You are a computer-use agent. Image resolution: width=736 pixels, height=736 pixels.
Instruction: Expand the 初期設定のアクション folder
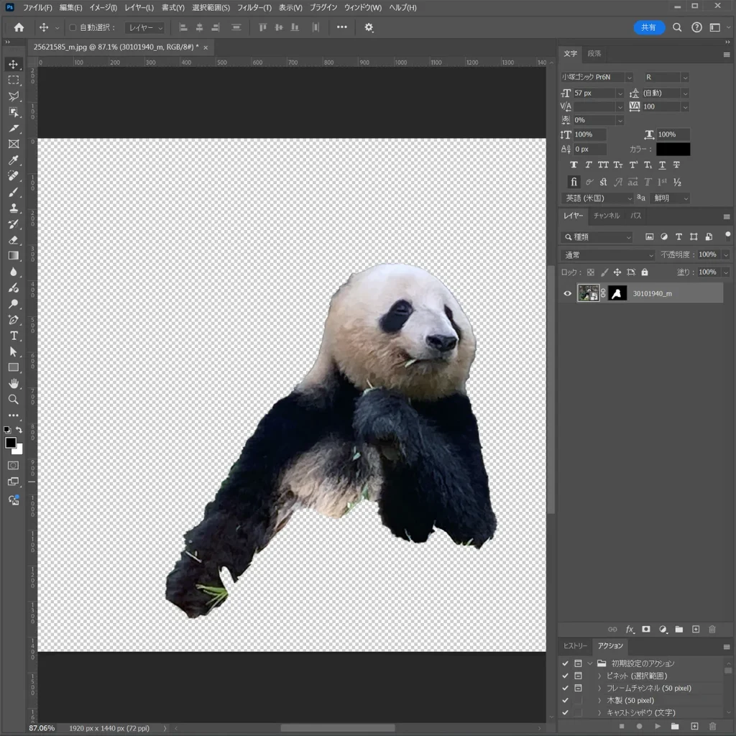coord(589,663)
